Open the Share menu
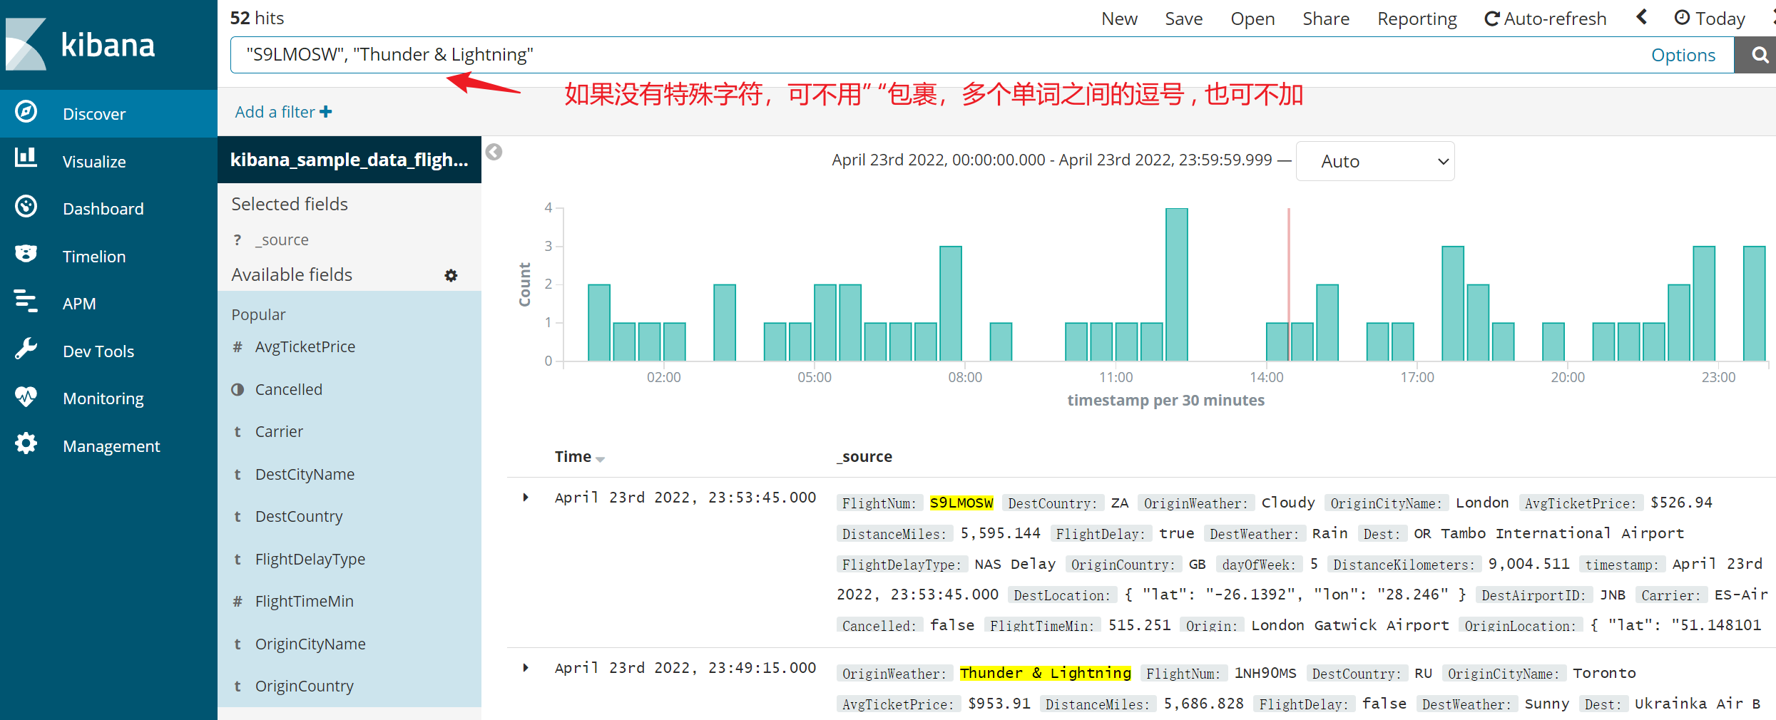The height and width of the screenshot is (720, 1776). click(1325, 19)
